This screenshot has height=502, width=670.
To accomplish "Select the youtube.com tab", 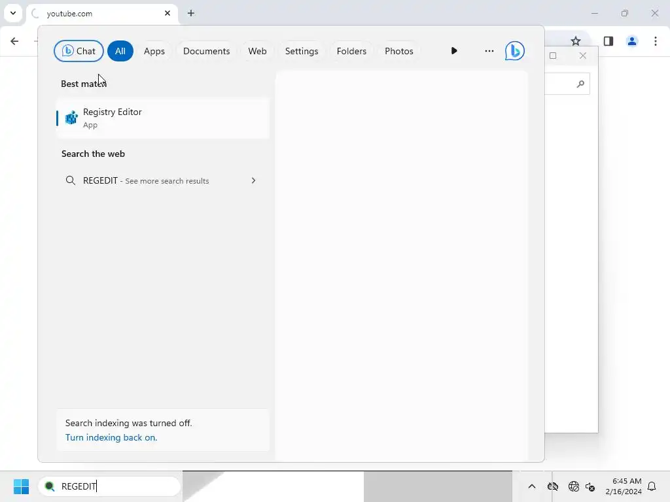I will [x=103, y=14].
